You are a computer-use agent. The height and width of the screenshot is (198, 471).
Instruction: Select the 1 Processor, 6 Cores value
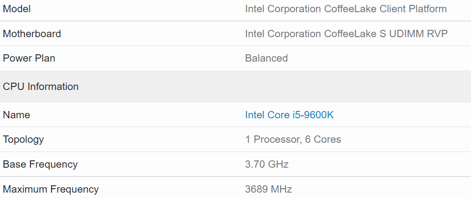(x=293, y=139)
